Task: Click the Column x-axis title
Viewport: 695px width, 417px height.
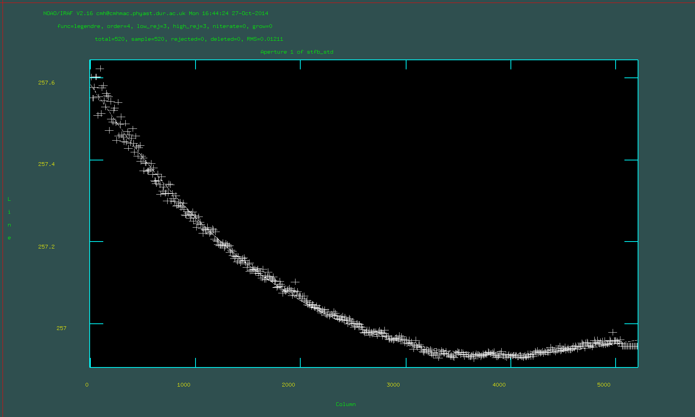Action: pyautogui.click(x=345, y=404)
